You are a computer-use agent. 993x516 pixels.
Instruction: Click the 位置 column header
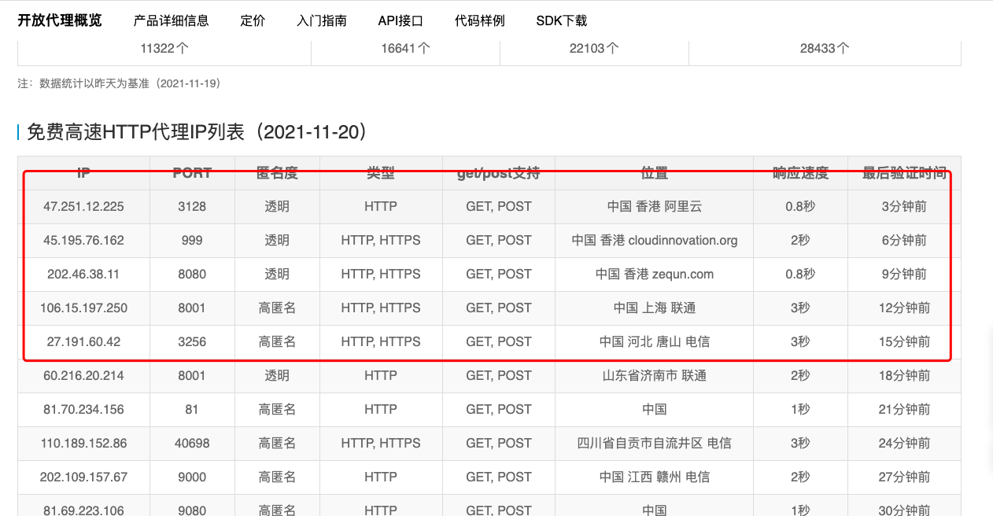tap(655, 173)
